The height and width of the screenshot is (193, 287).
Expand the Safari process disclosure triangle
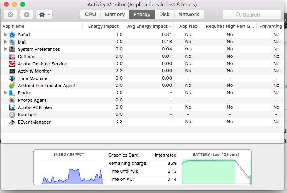[6, 35]
